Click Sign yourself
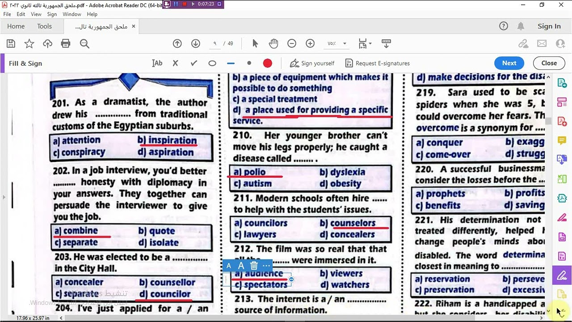The image size is (572, 322). pyautogui.click(x=312, y=63)
